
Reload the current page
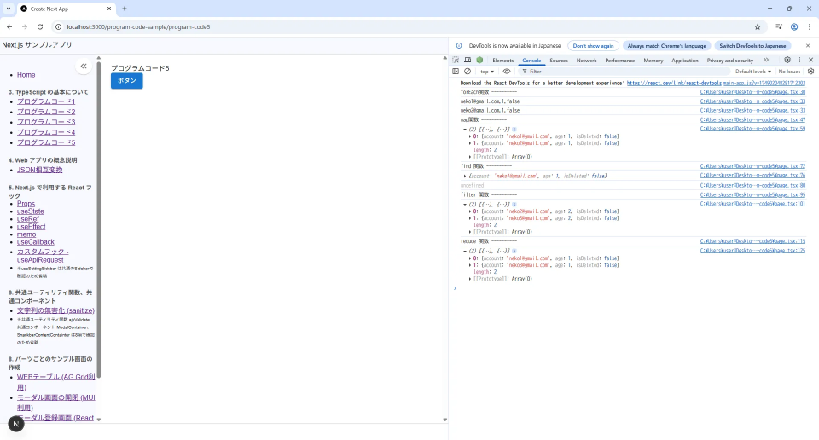(40, 26)
